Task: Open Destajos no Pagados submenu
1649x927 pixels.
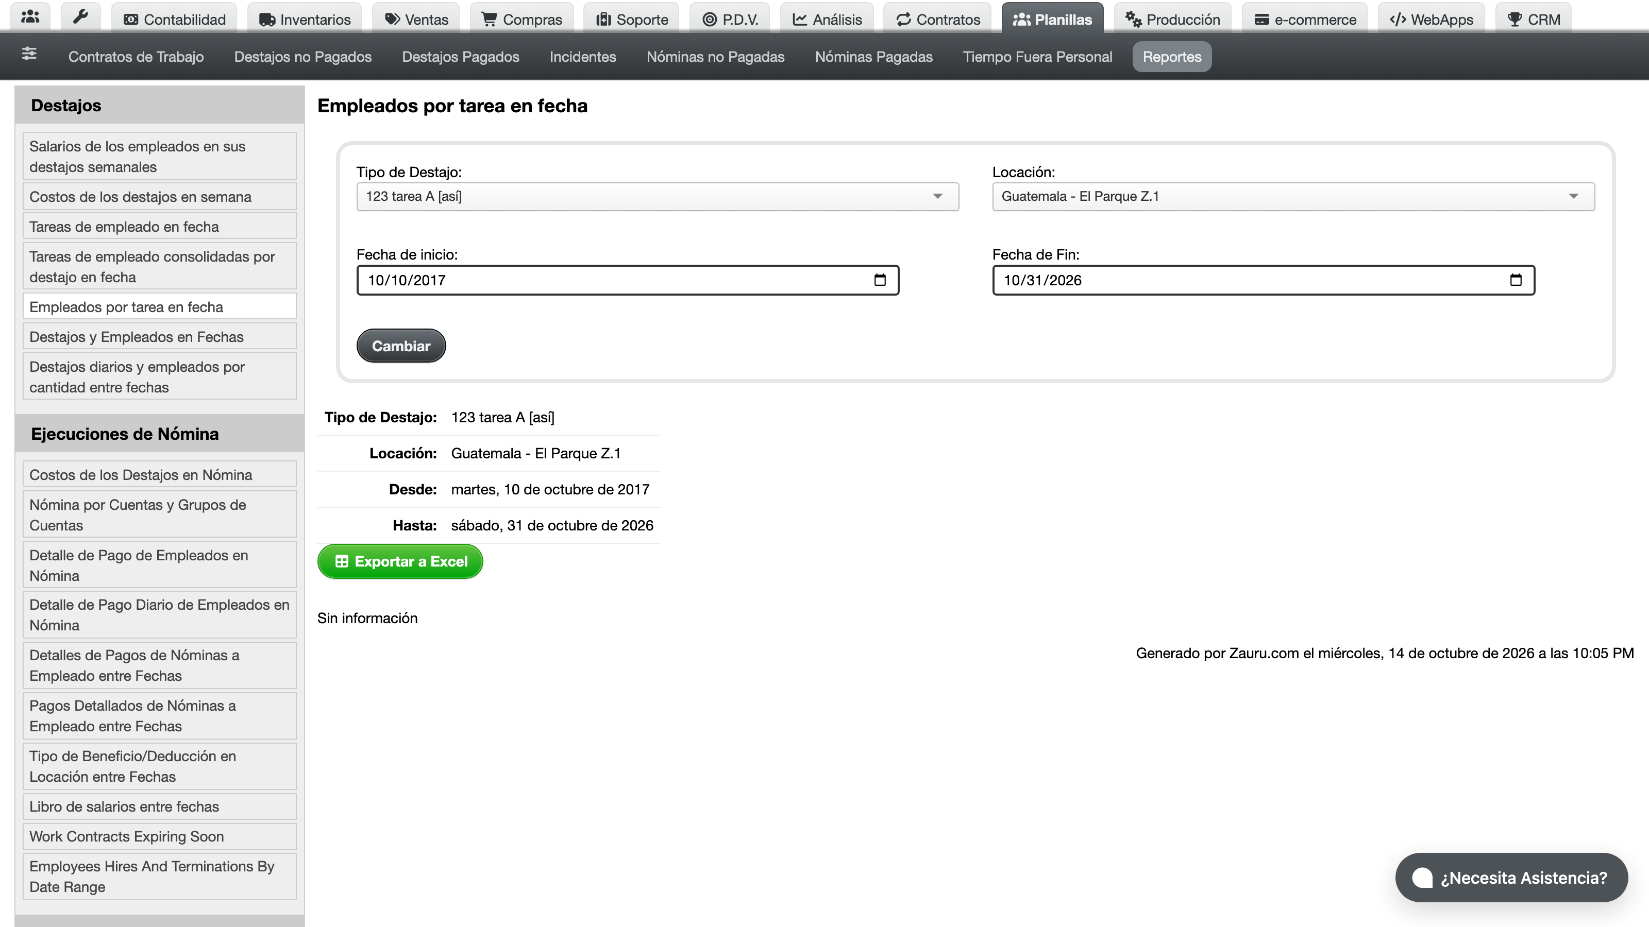Action: click(303, 57)
